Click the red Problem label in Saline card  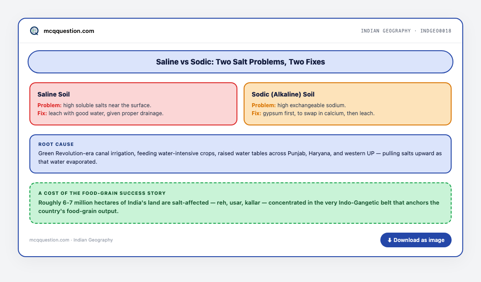tap(49, 105)
